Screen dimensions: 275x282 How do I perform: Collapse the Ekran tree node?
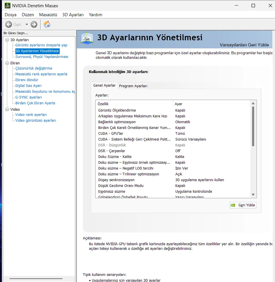click(x=7, y=63)
